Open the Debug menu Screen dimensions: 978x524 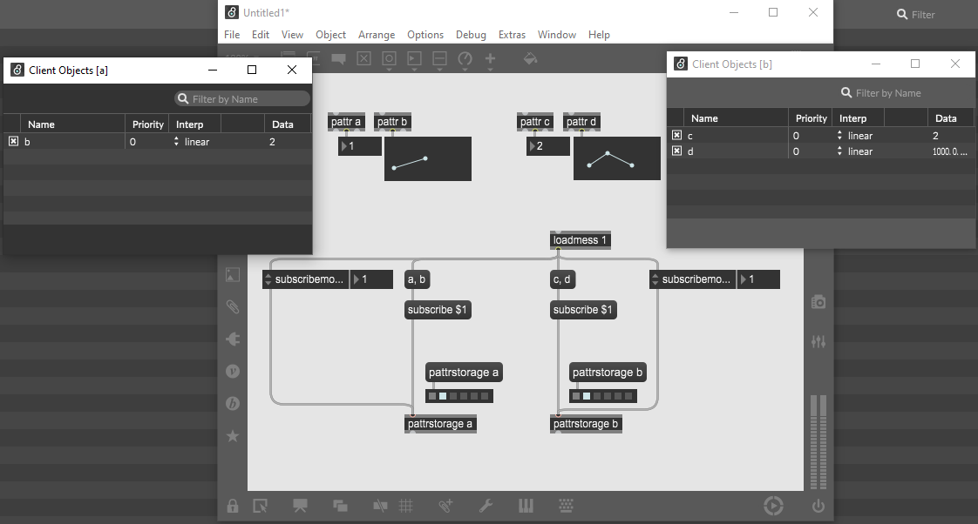[471, 35]
